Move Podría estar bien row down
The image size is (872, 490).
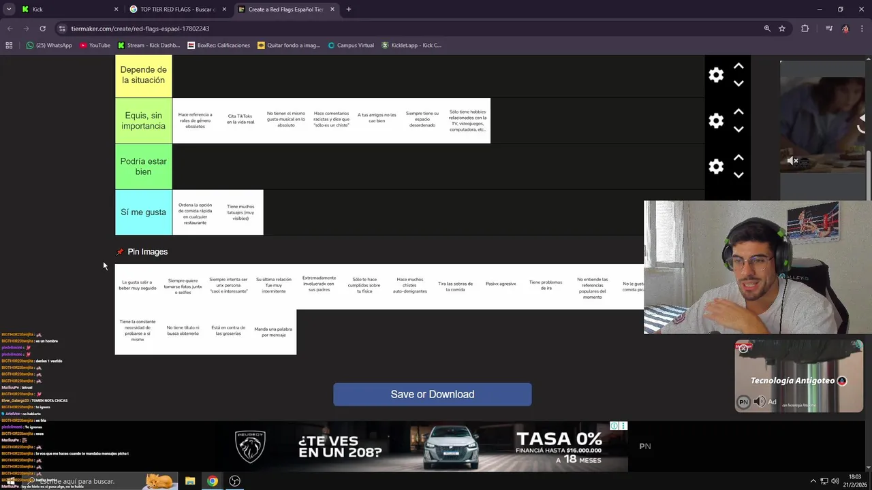(738, 174)
